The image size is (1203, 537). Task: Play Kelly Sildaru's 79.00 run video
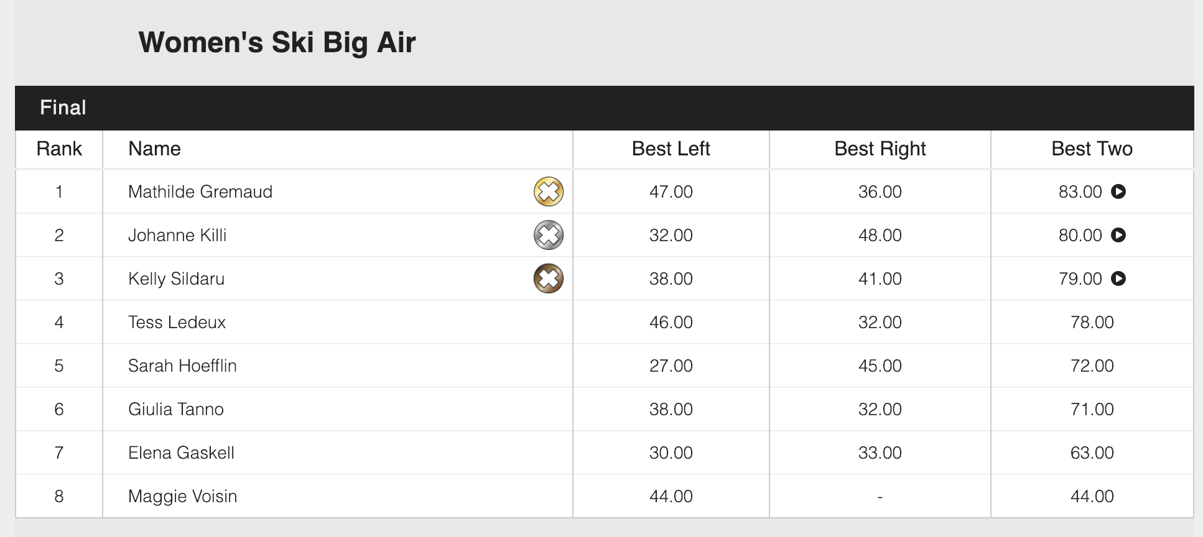coord(1118,278)
